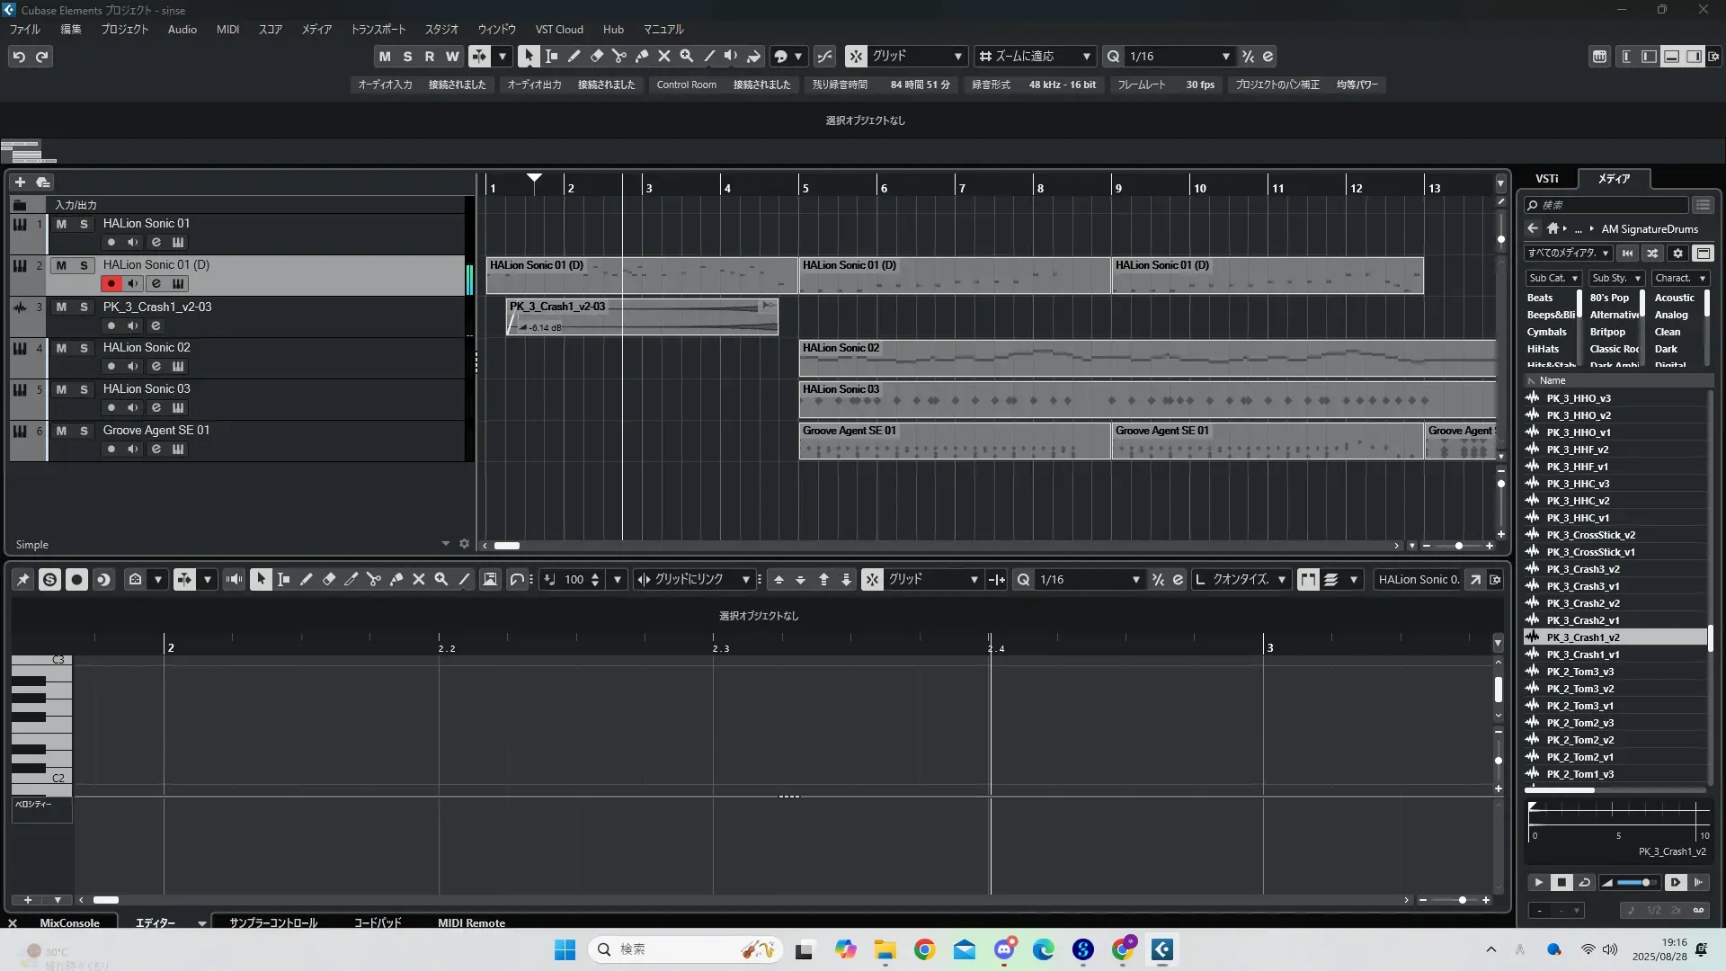Select the Cymbals category filter
Image resolution: width=1726 pixels, height=971 pixels.
[1546, 332]
